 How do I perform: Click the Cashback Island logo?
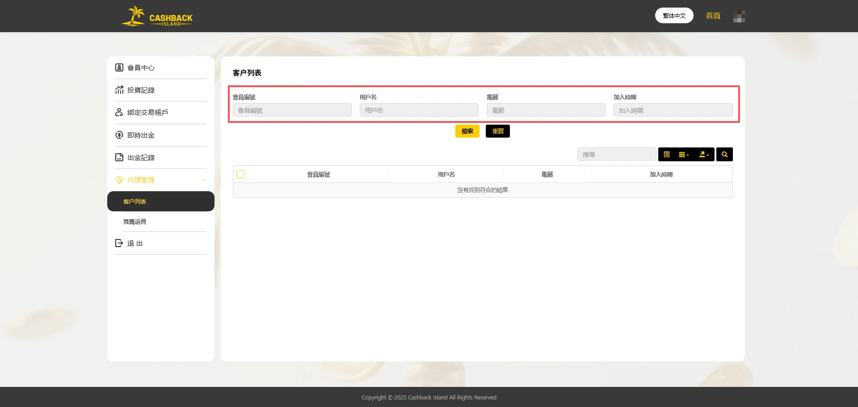click(156, 17)
